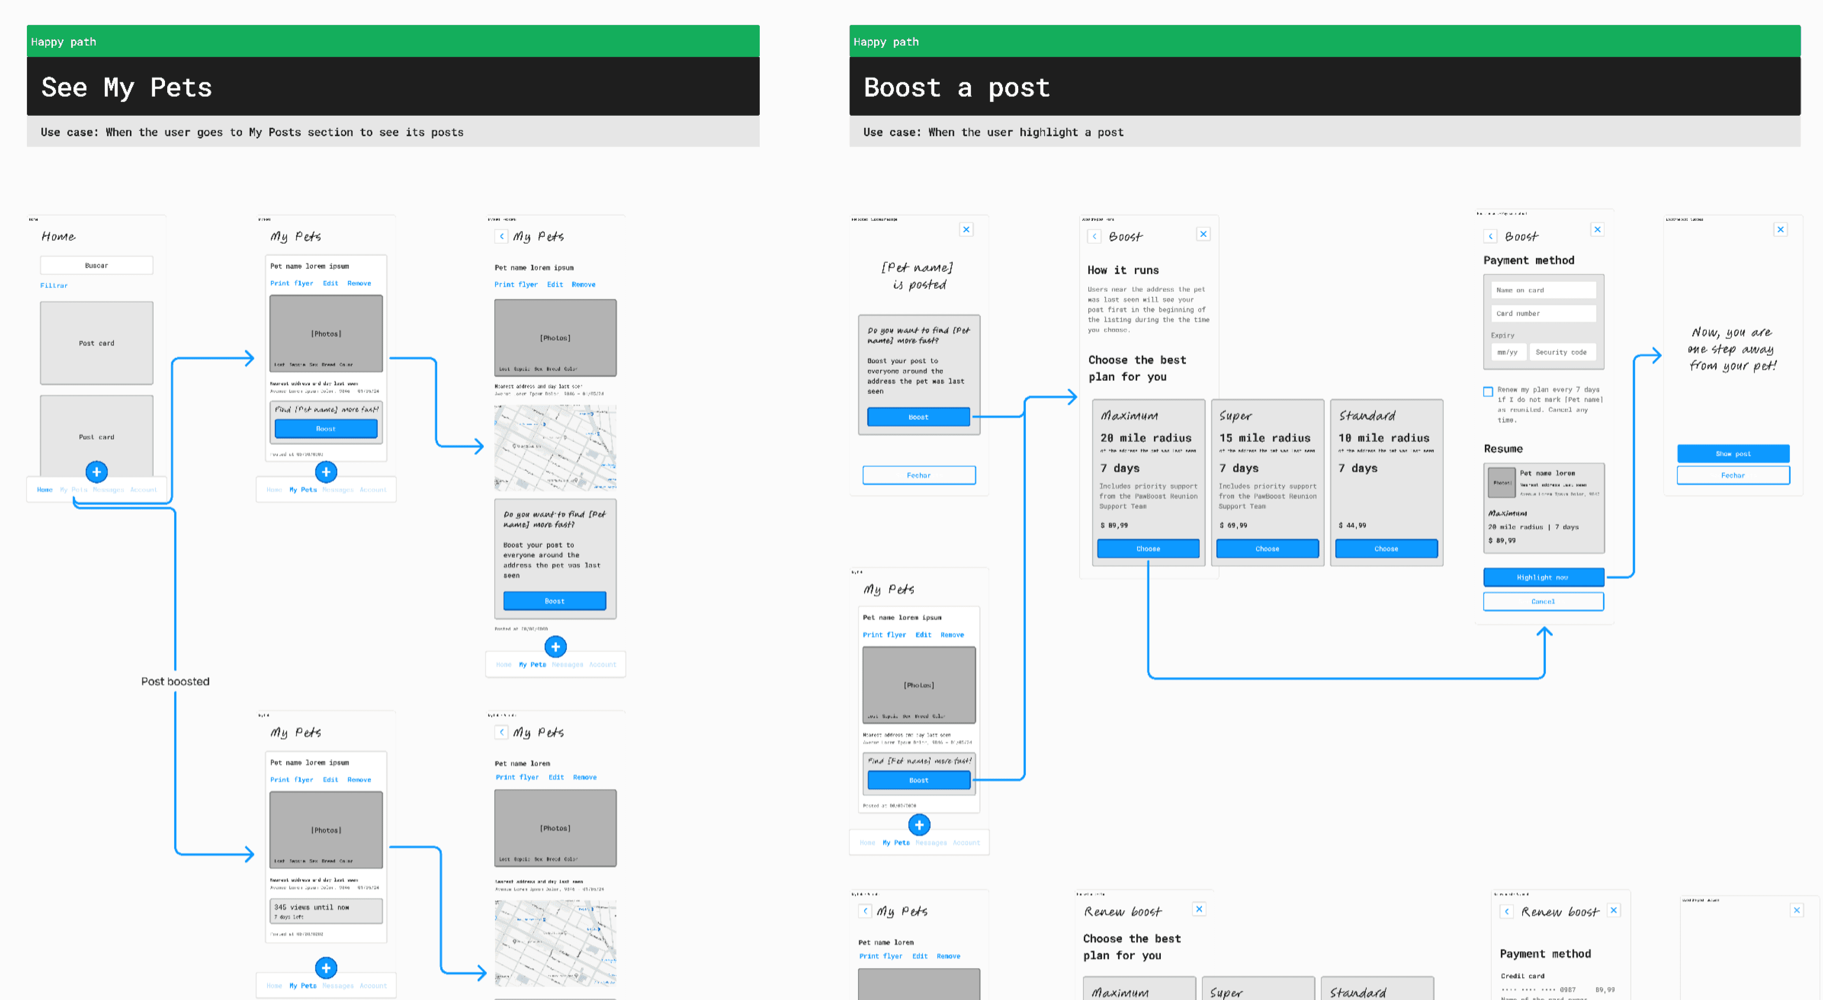Click the 'Name on card' input field

point(1543,290)
